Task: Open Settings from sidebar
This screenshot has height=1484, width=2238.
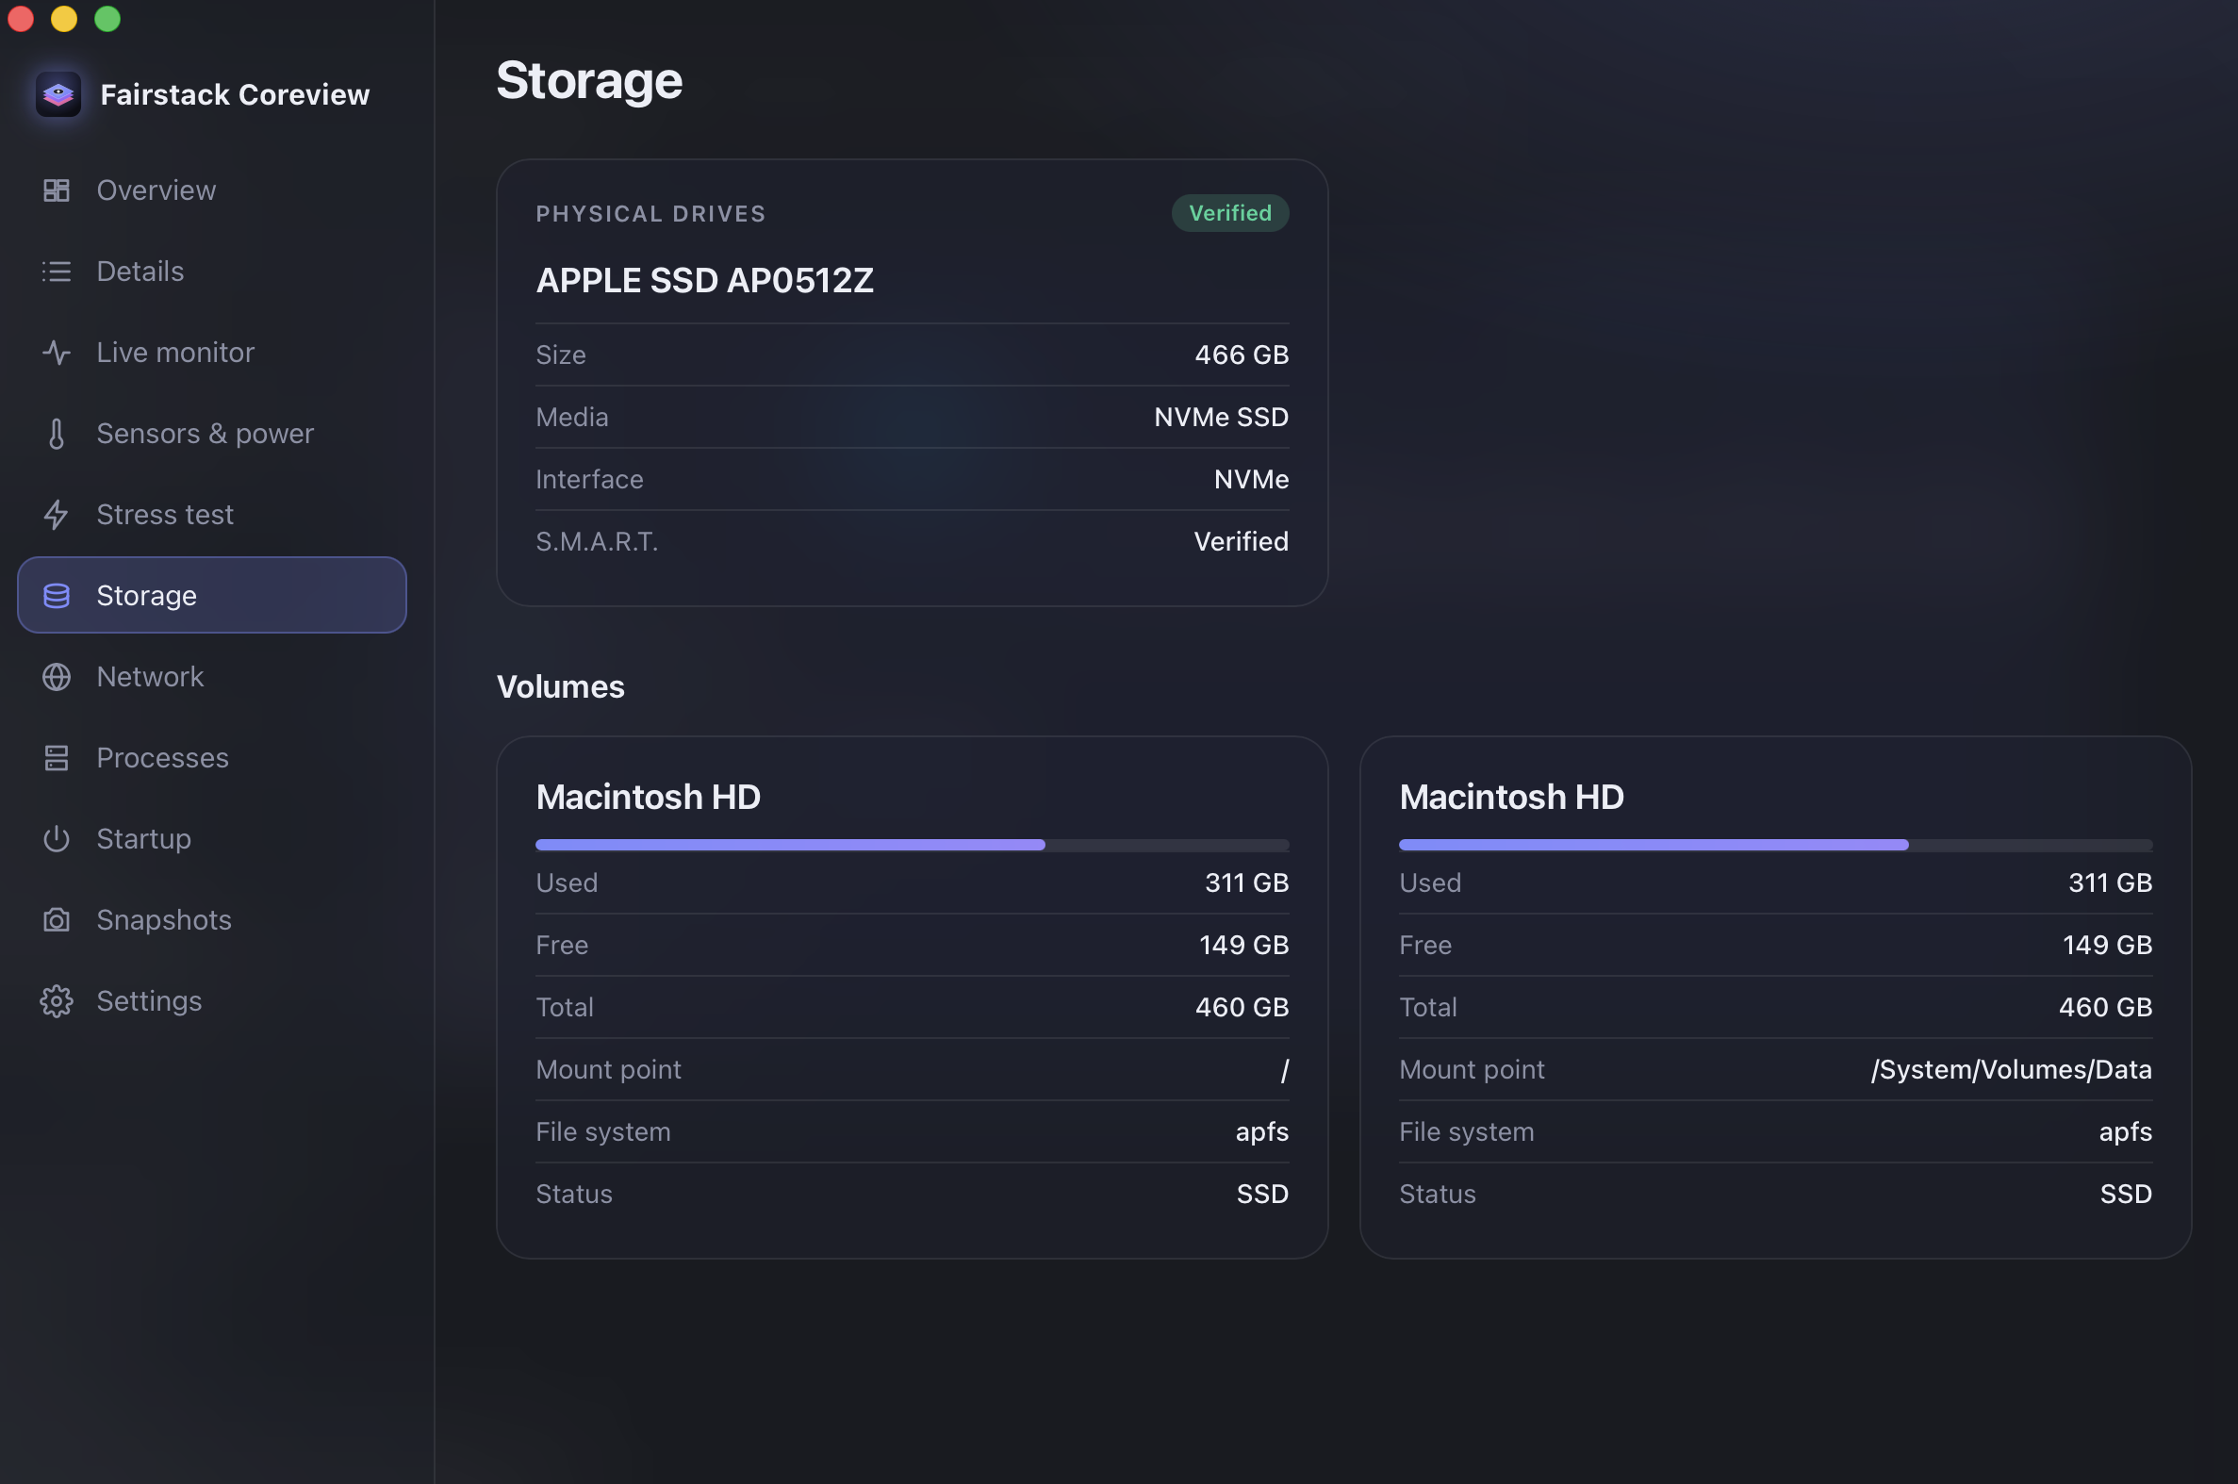Action: point(212,1001)
